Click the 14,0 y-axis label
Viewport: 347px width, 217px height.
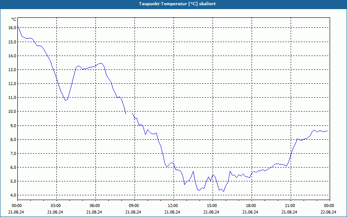[12, 56]
